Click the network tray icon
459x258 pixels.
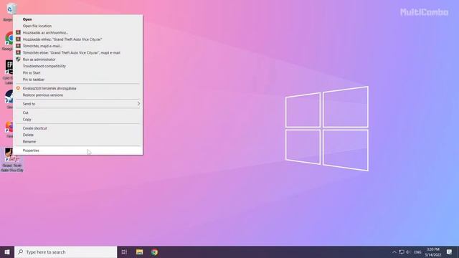402,252
